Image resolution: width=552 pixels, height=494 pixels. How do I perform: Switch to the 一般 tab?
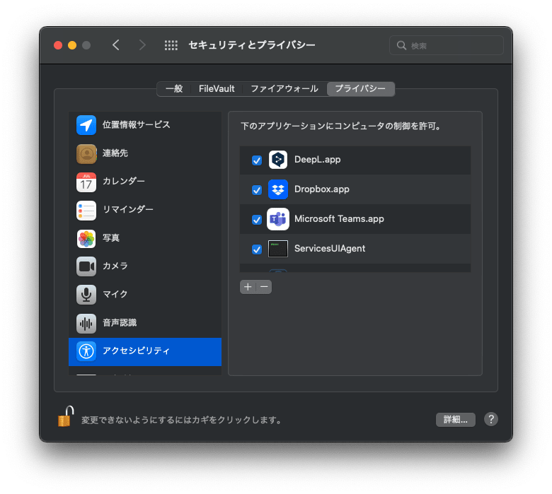click(x=174, y=88)
